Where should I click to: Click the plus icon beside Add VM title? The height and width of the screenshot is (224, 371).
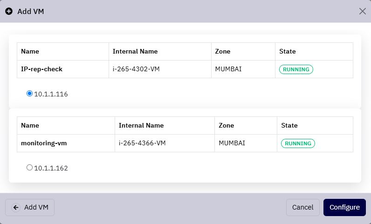pos(9,11)
